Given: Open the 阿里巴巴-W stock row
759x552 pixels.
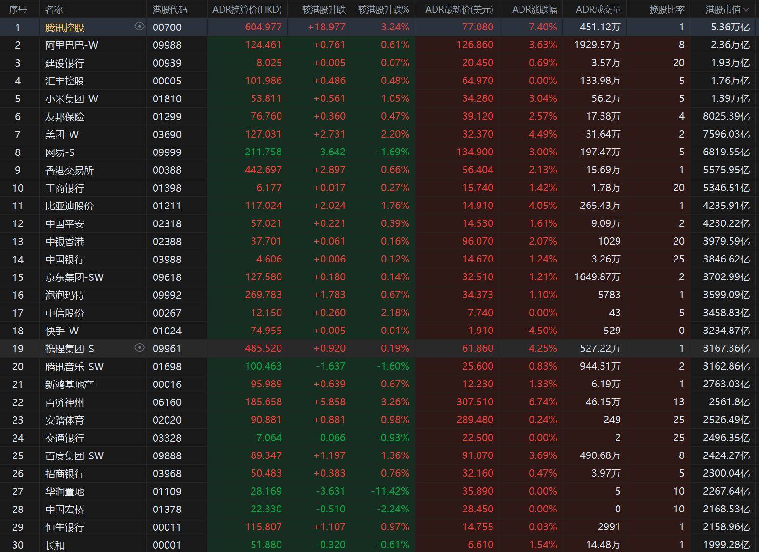Looking at the screenshot, I should pyautogui.click(x=379, y=45).
